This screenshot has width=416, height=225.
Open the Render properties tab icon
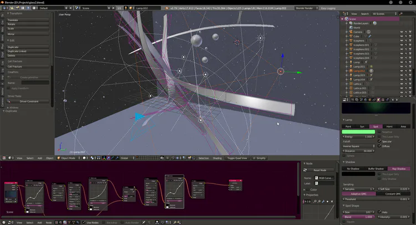(353, 100)
